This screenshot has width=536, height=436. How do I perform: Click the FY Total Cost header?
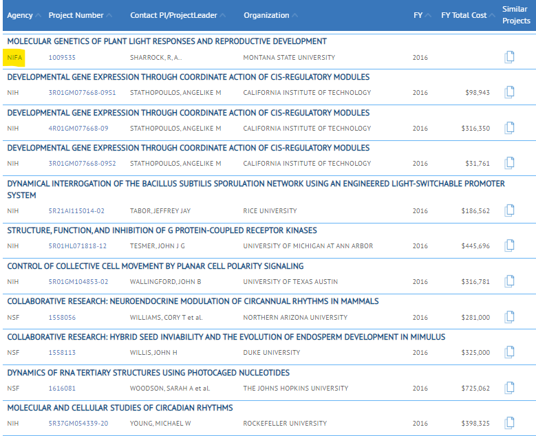pyautogui.click(x=464, y=15)
